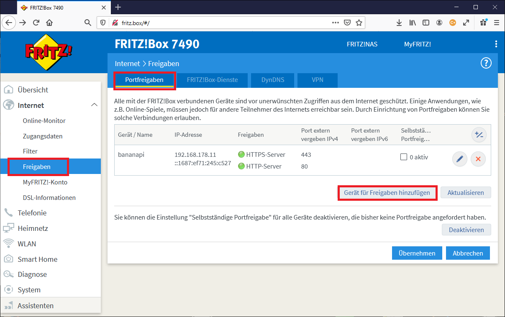This screenshot has width=505, height=317.
Task: Click the bananapi device name
Action: tap(132, 154)
